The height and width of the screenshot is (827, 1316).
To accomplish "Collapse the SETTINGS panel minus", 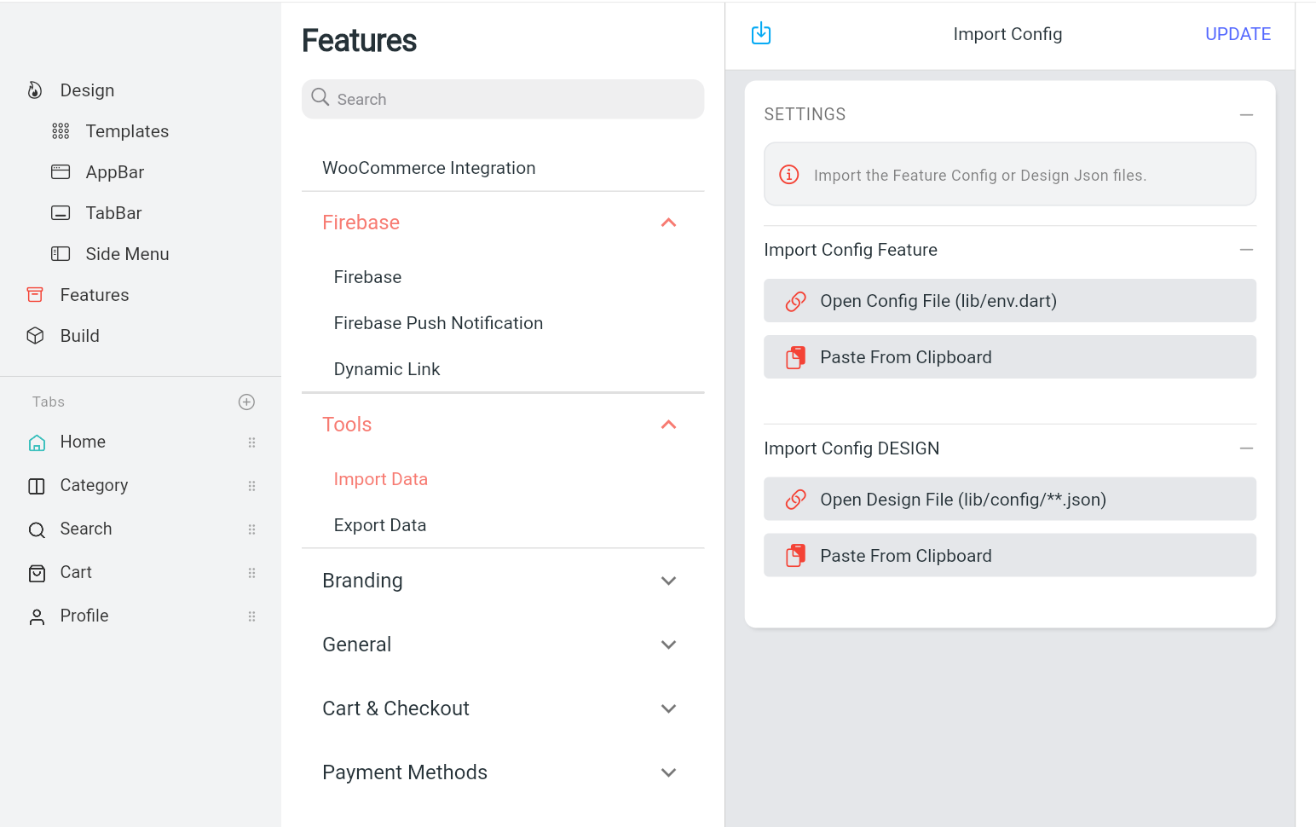I will pos(1246,114).
